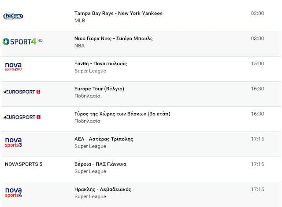Viewport: 282px width, 207px height.
Task: Open Γύρος της Χώρας των Βάσκων event
Action: coord(122,114)
